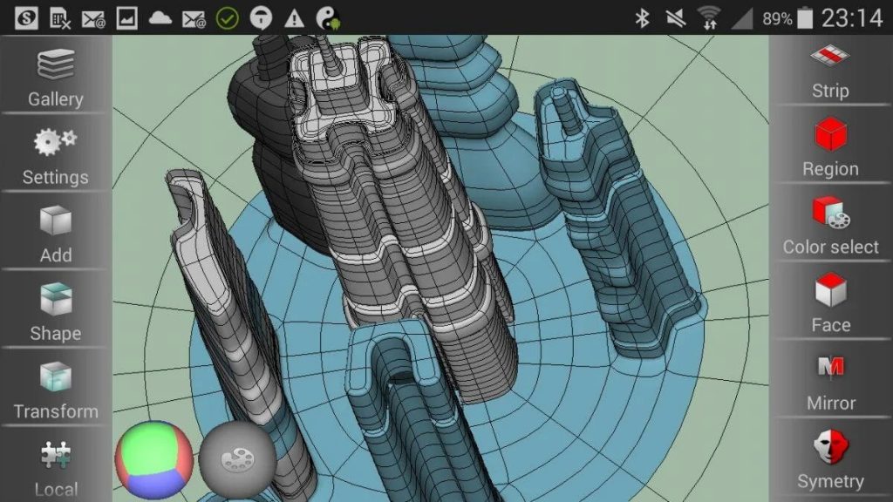Toggle Symetry mode on
The height and width of the screenshot is (502, 893).
coord(829,460)
